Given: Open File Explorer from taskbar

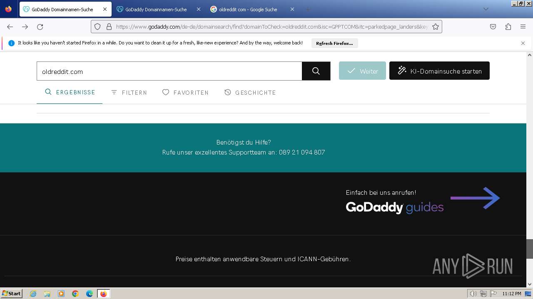Looking at the screenshot, I should click(47, 294).
